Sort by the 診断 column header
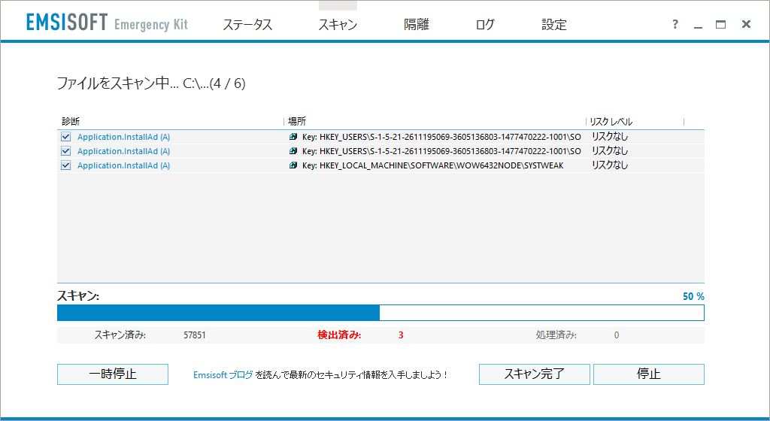The height and width of the screenshot is (421, 770). pos(71,121)
